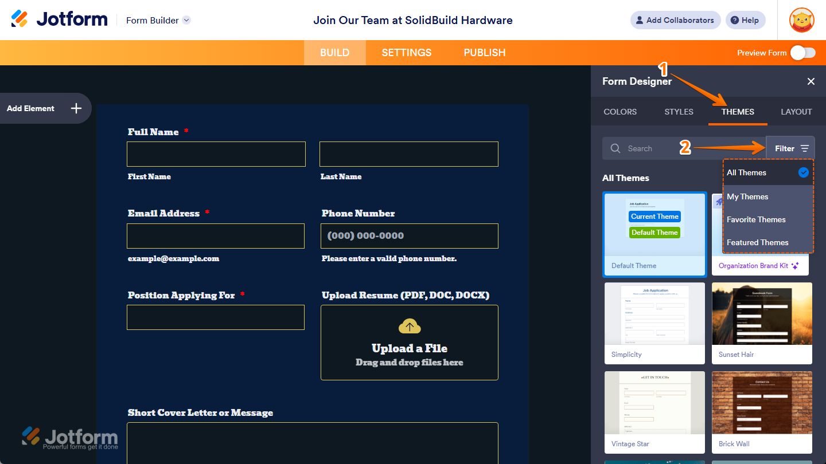Switch to the SETTINGS tab

tap(406, 53)
